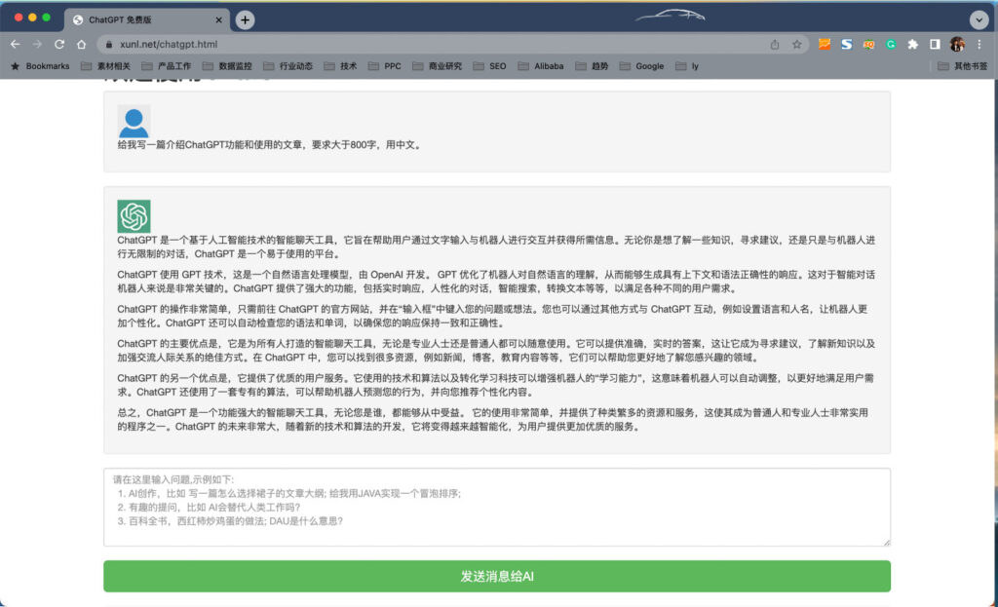This screenshot has width=998, height=607.
Task: Open the green Grammarly extension icon
Action: click(891, 44)
